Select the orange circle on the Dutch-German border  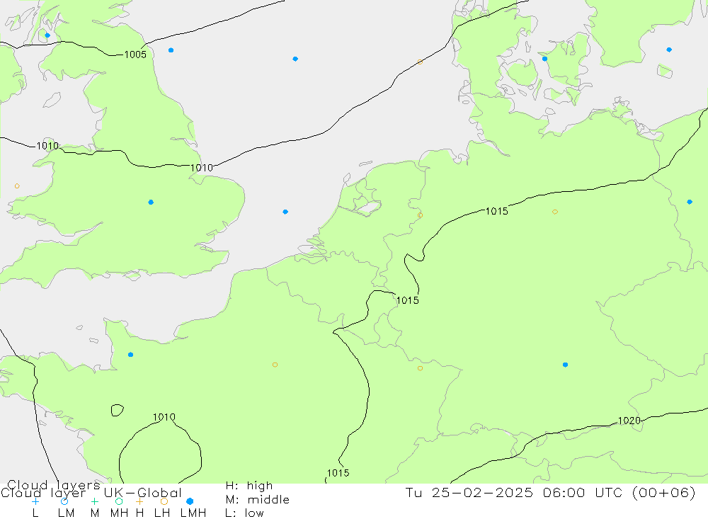(420, 215)
